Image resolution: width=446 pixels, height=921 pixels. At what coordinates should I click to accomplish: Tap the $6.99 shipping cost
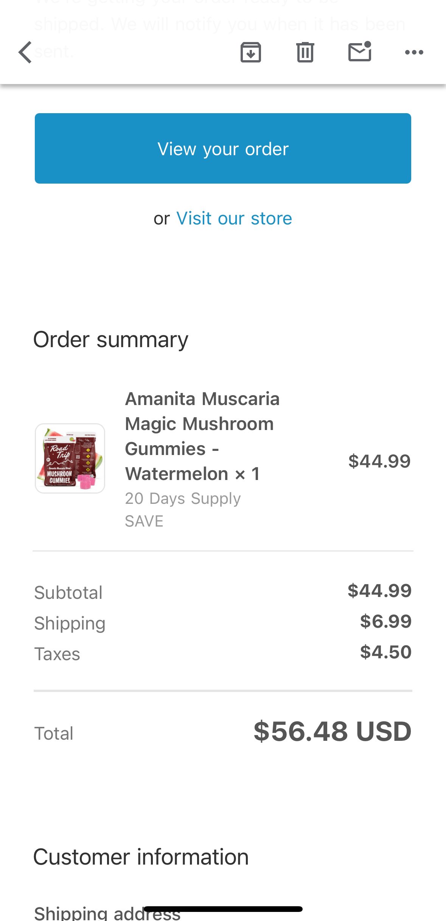click(385, 622)
